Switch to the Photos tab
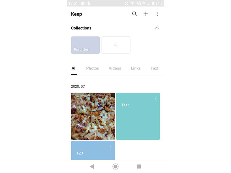The image size is (231, 173). coord(92,68)
